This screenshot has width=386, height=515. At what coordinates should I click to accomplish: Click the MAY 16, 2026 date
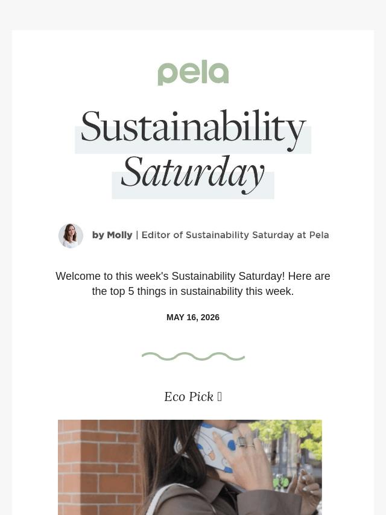[x=193, y=317]
